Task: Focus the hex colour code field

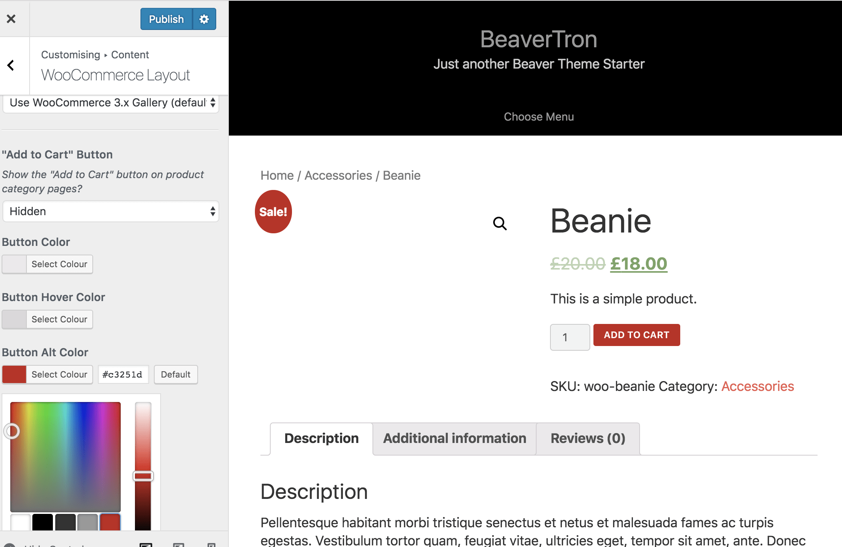Action: [123, 374]
